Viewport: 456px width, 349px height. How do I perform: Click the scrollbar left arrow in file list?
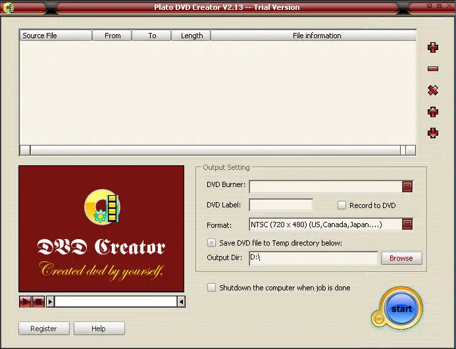[25, 150]
